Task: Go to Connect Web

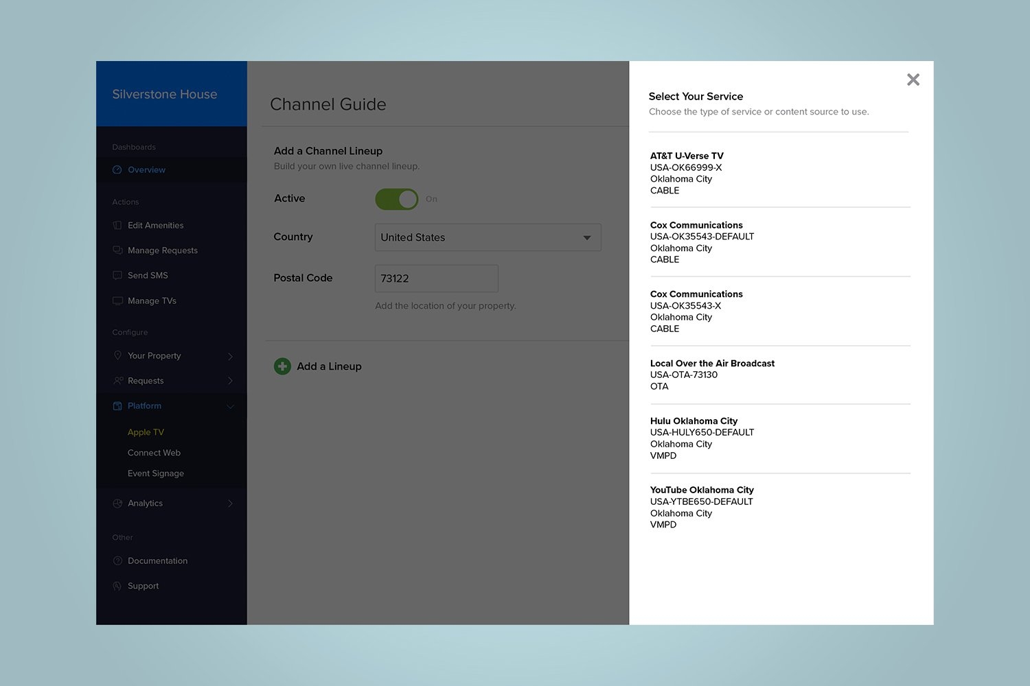Action: point(154,453)
